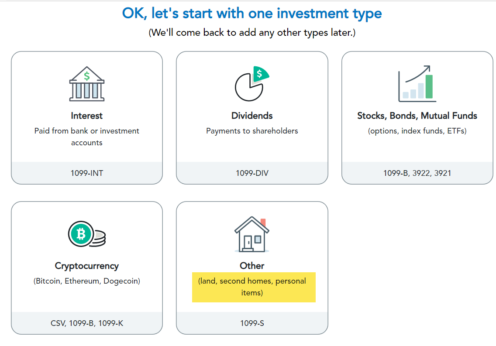Click highlighted land, second homes text
The height and width of the screenshot is (346, 496).
click(x=252, y=287)
